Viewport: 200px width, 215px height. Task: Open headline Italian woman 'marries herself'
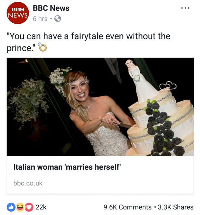pyautogui.click(x=67, y=167)
